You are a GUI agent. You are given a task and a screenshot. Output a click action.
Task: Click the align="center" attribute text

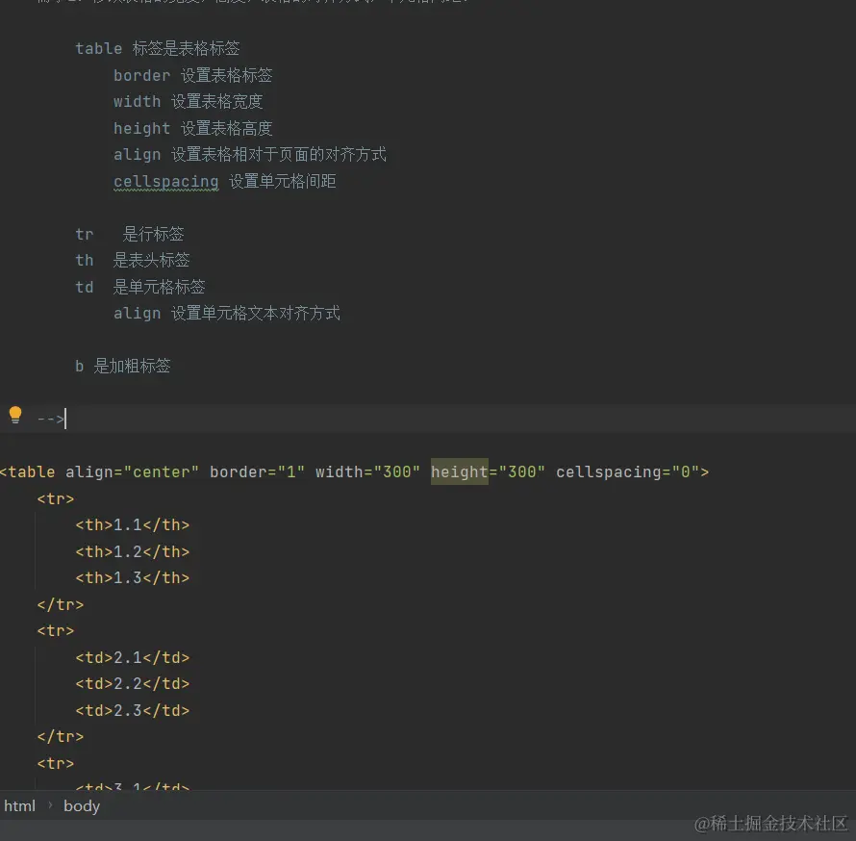pos(132,471)
